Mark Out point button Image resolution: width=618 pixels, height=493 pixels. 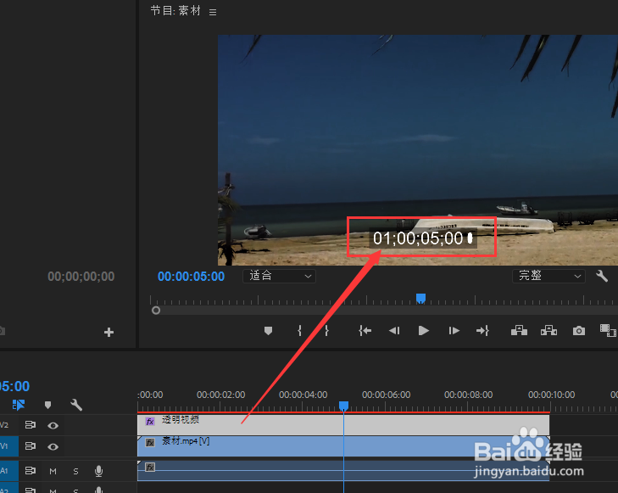pyautogui.click(x=326, y=331)
